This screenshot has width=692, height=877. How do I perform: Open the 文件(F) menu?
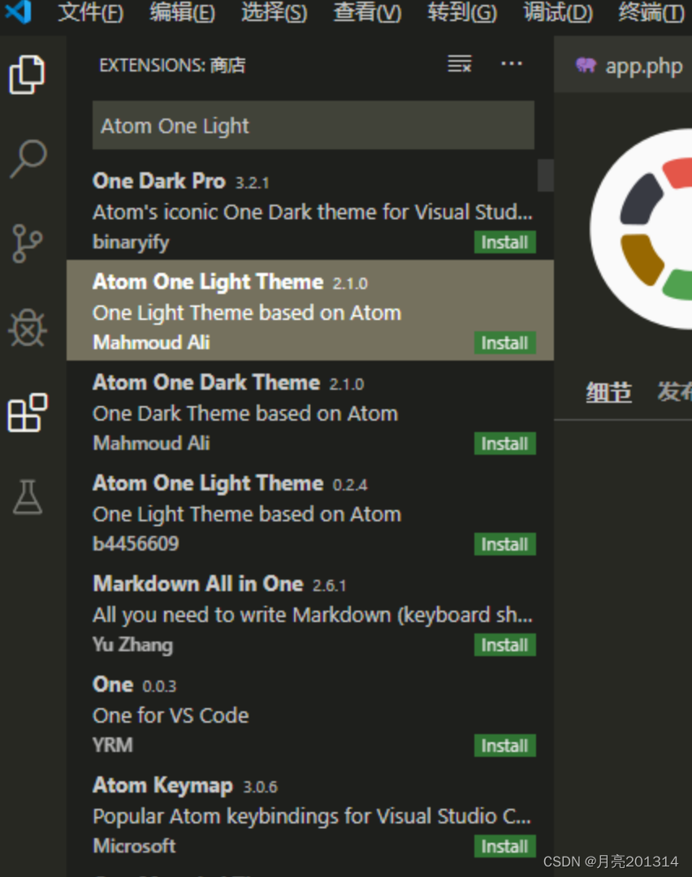91,13
